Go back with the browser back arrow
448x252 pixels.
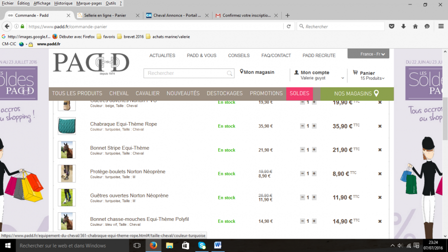pos(7,26)
